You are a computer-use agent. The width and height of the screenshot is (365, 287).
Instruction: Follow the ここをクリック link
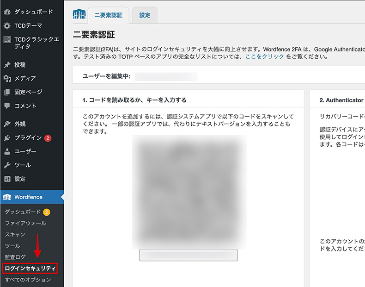[x=265, y=56]
